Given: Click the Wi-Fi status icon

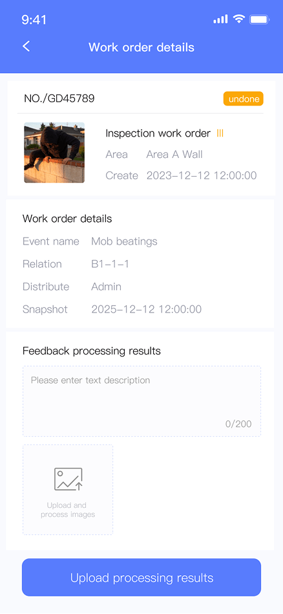Looking at the screenshot, I should (x=238, y=19).
